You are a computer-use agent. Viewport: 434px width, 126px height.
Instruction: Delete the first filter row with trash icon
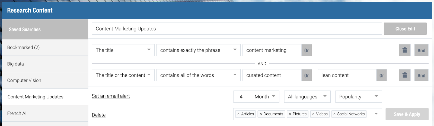coord(404,50)
